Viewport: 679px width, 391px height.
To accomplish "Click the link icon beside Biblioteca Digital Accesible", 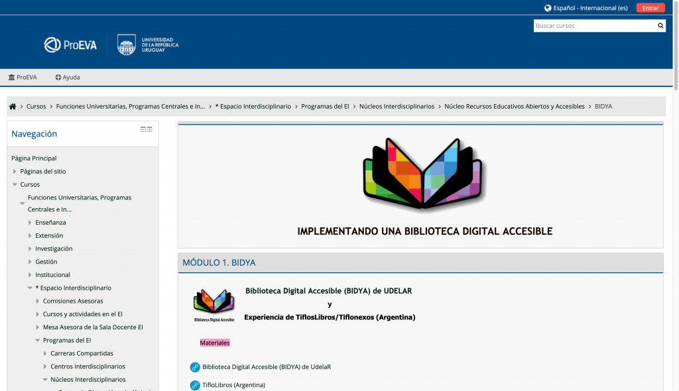I will 195,367.
